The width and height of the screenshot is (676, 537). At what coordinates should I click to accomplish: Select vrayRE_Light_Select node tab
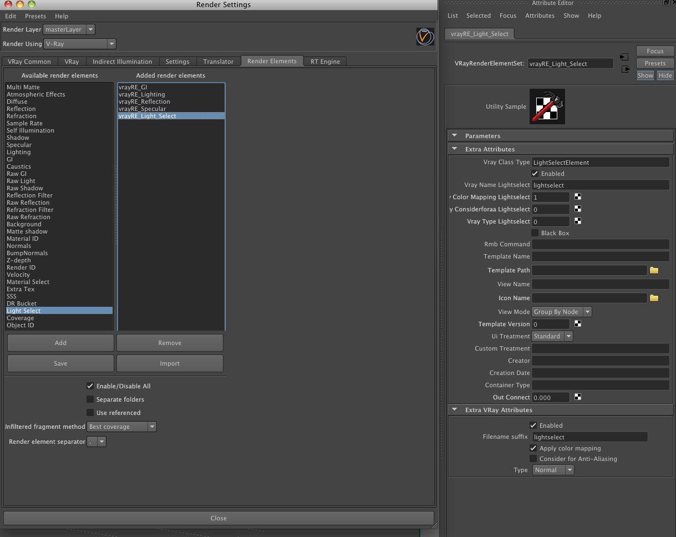pyautogui.click(x=480, y=34)
